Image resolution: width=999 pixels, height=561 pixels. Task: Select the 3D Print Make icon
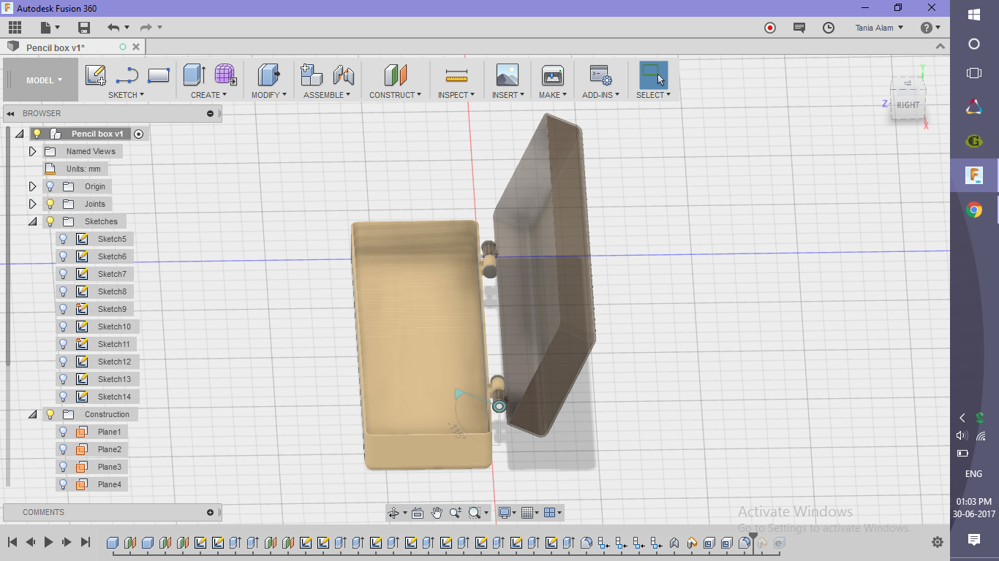click(x=552, y=75)
